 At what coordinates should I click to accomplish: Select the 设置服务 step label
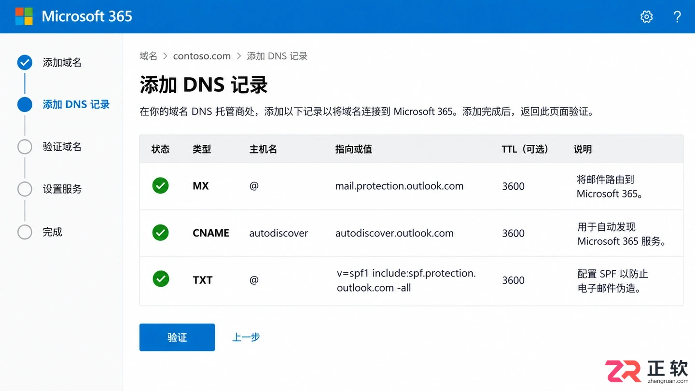pos(62,189)
